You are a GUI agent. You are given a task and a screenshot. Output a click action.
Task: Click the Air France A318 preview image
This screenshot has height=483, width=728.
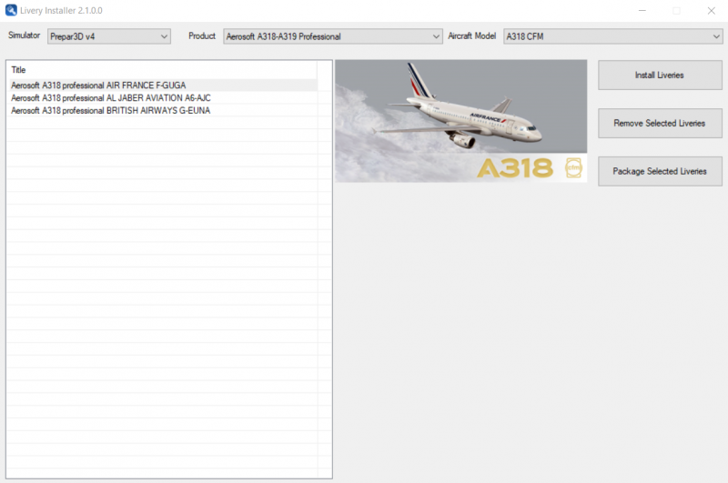pyautogui.click(x=461, y=121)
